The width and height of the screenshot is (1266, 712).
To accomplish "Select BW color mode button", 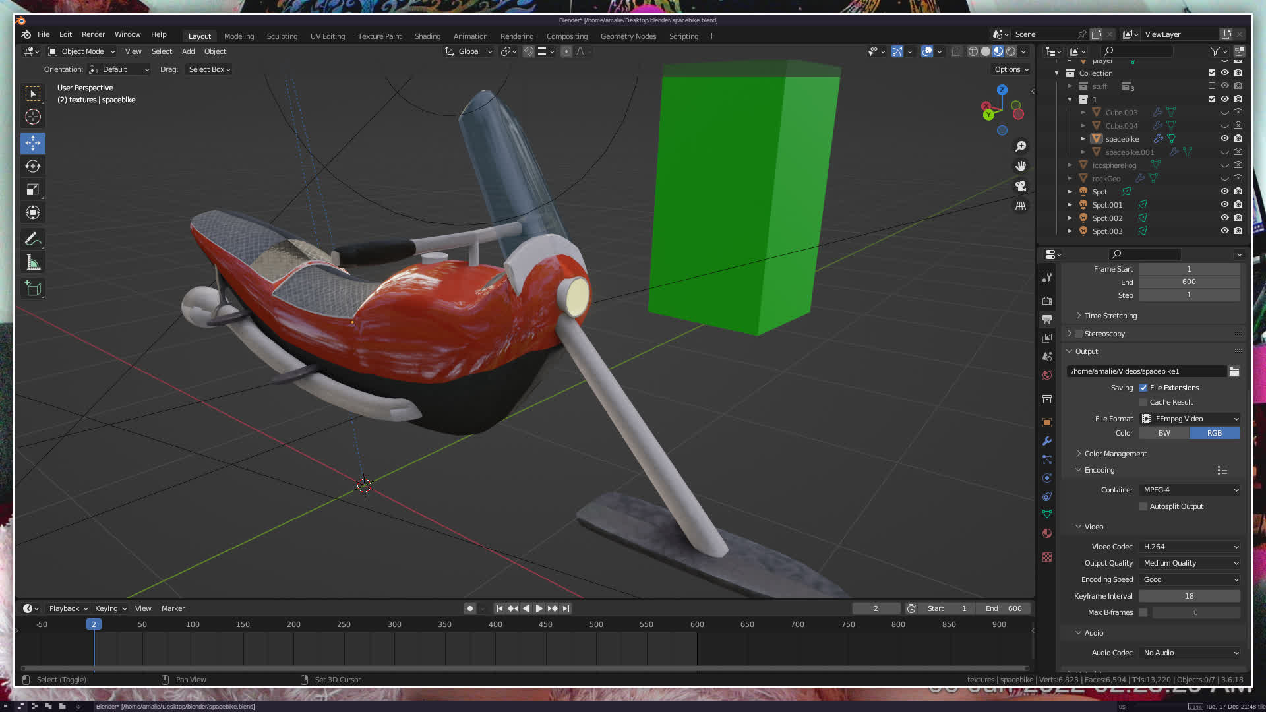I will tap(1164, 433).
